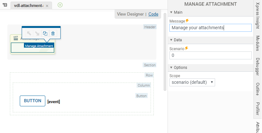Select the vdl-attachment tab

coord(28,6)
